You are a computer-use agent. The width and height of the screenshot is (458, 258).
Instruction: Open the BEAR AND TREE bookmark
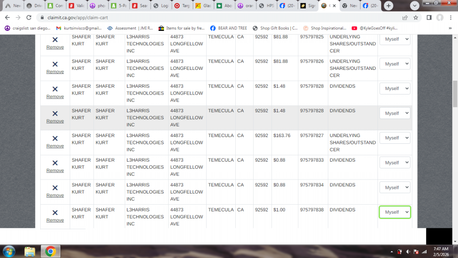click(x=228, y=28)
